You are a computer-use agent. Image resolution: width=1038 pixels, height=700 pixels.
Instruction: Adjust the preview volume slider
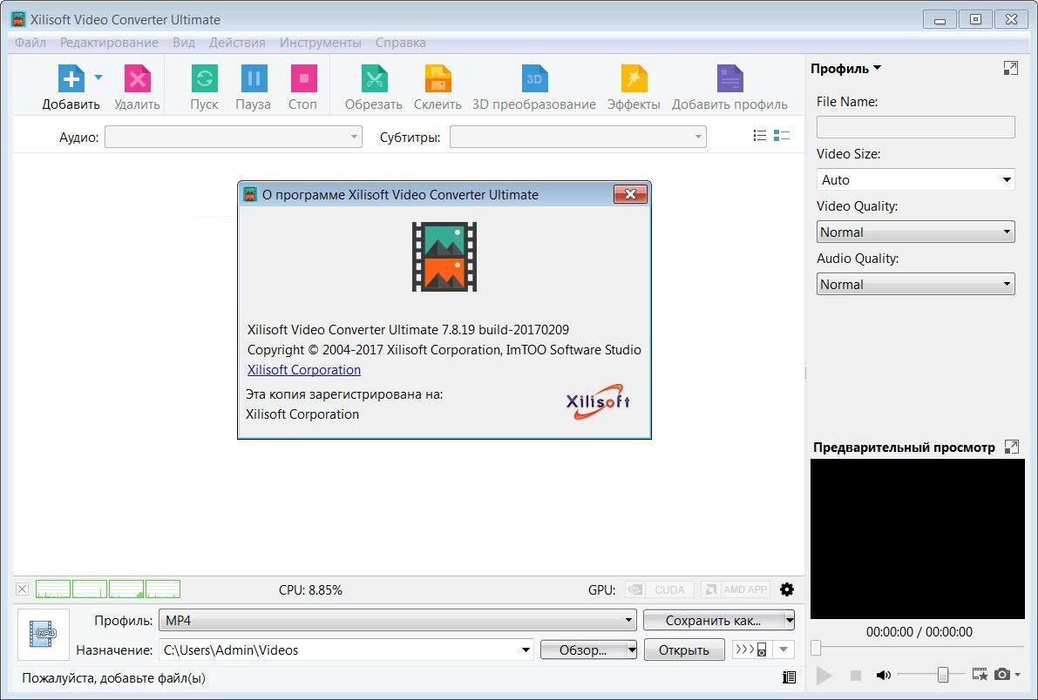tap(943, 674)
